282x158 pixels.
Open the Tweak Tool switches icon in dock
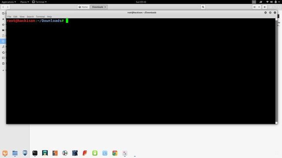[x=125, y=153]
